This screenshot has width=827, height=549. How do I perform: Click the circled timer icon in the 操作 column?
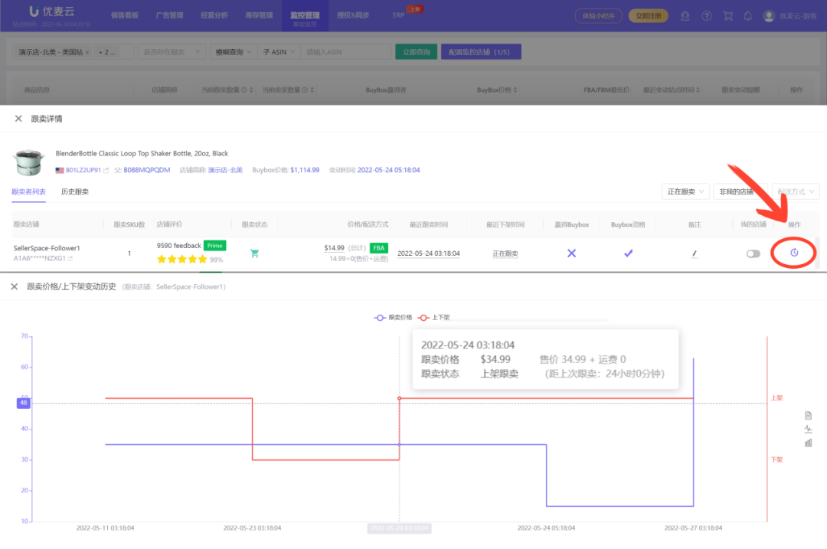point(794,252)
